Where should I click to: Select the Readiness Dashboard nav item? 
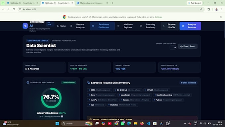(102, 26)
